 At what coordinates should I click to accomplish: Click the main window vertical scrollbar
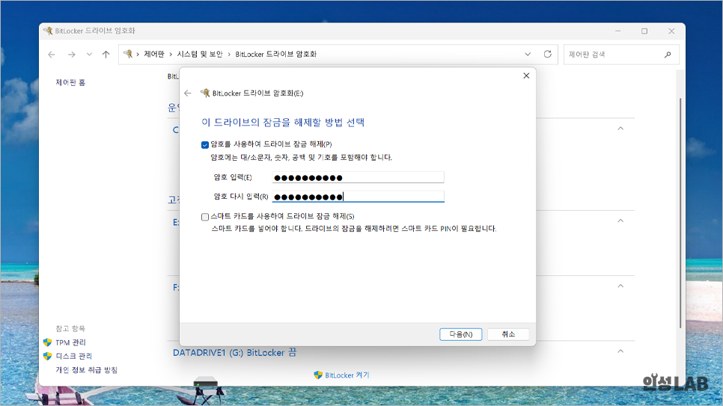[x=680, y=212]
